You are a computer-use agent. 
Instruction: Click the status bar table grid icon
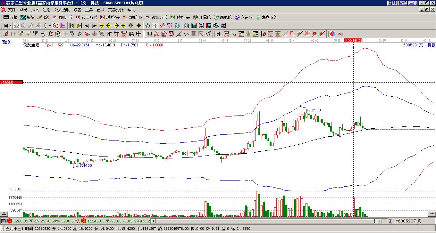[4, 221]
